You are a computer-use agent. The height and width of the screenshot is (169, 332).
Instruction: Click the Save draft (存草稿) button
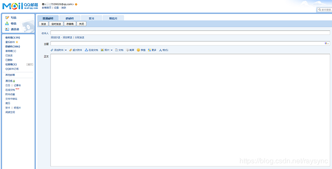70,24
